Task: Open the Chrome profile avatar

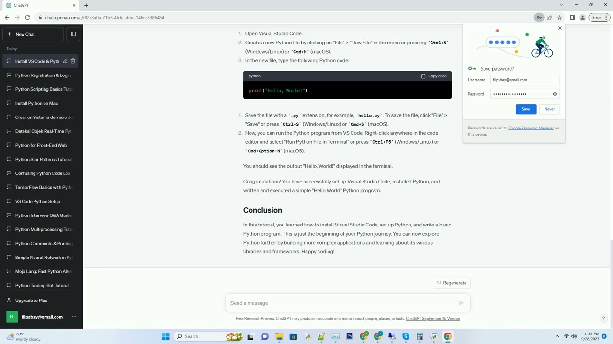Action: click(582, 18)
